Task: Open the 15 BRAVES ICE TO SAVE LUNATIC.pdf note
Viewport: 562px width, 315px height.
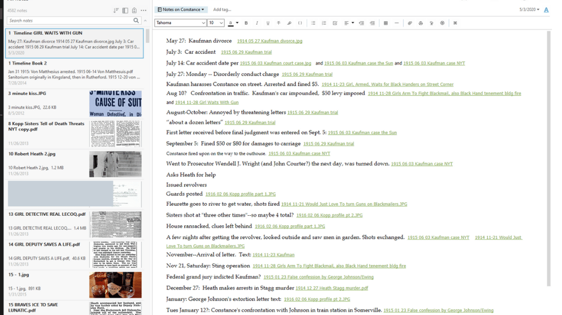Action: coord(75,308)
